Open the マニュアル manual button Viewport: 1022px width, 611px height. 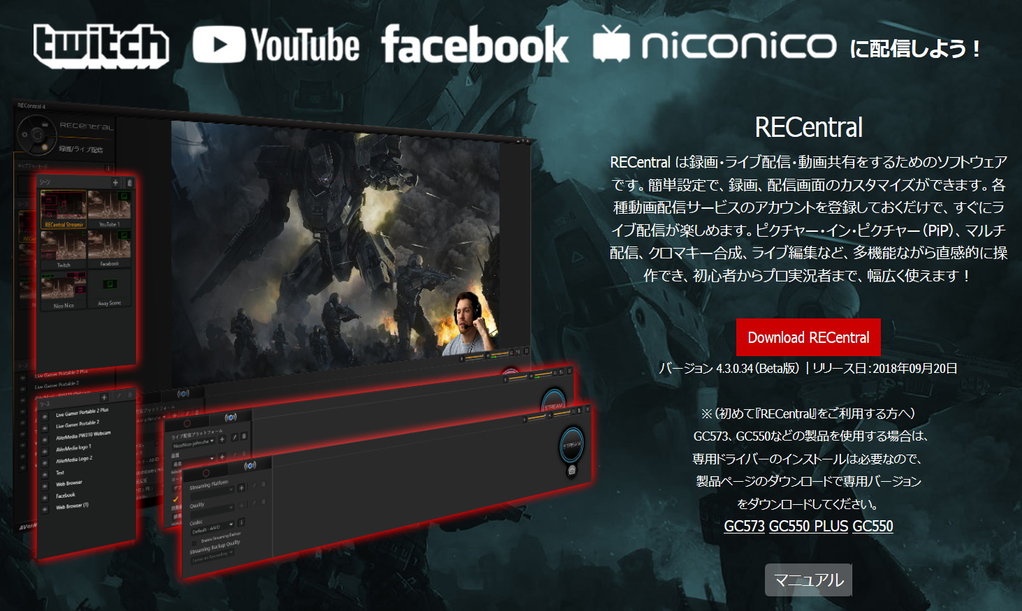[808, 580]
